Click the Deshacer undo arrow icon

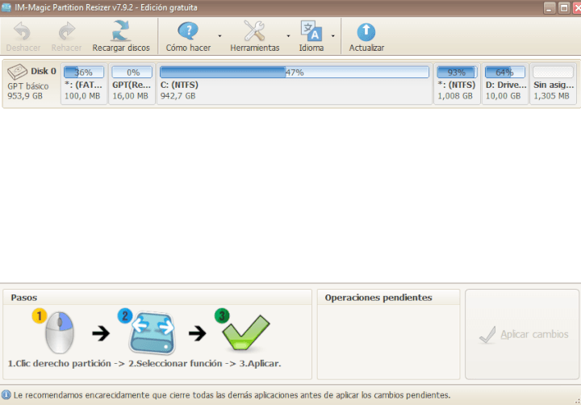pos(23,31)
